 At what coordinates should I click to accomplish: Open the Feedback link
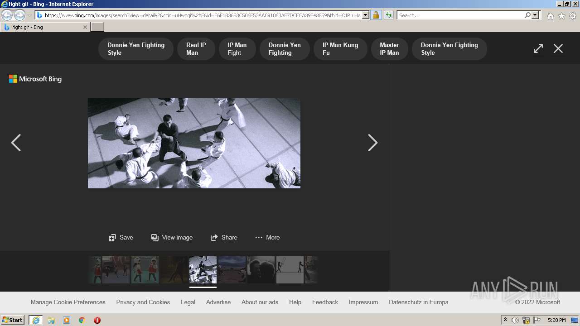point(325,302)
